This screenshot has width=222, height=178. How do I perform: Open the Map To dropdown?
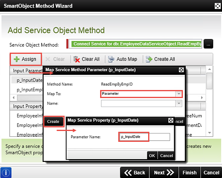point(179,94)
